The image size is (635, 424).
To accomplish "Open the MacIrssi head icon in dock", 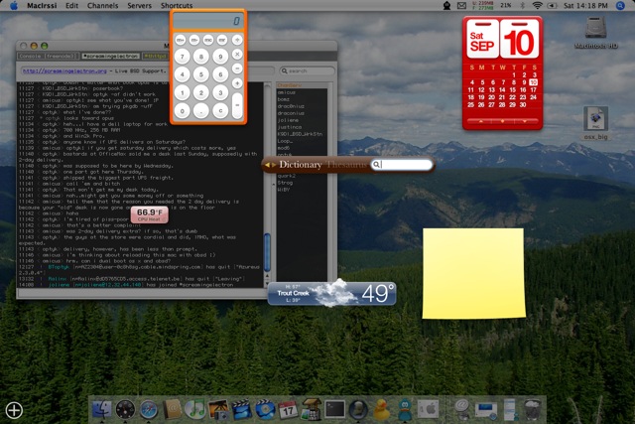I will [358, 409].
